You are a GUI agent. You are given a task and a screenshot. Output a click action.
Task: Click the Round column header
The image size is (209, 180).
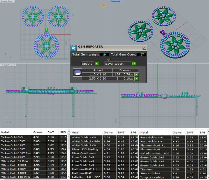pos(98,70)
